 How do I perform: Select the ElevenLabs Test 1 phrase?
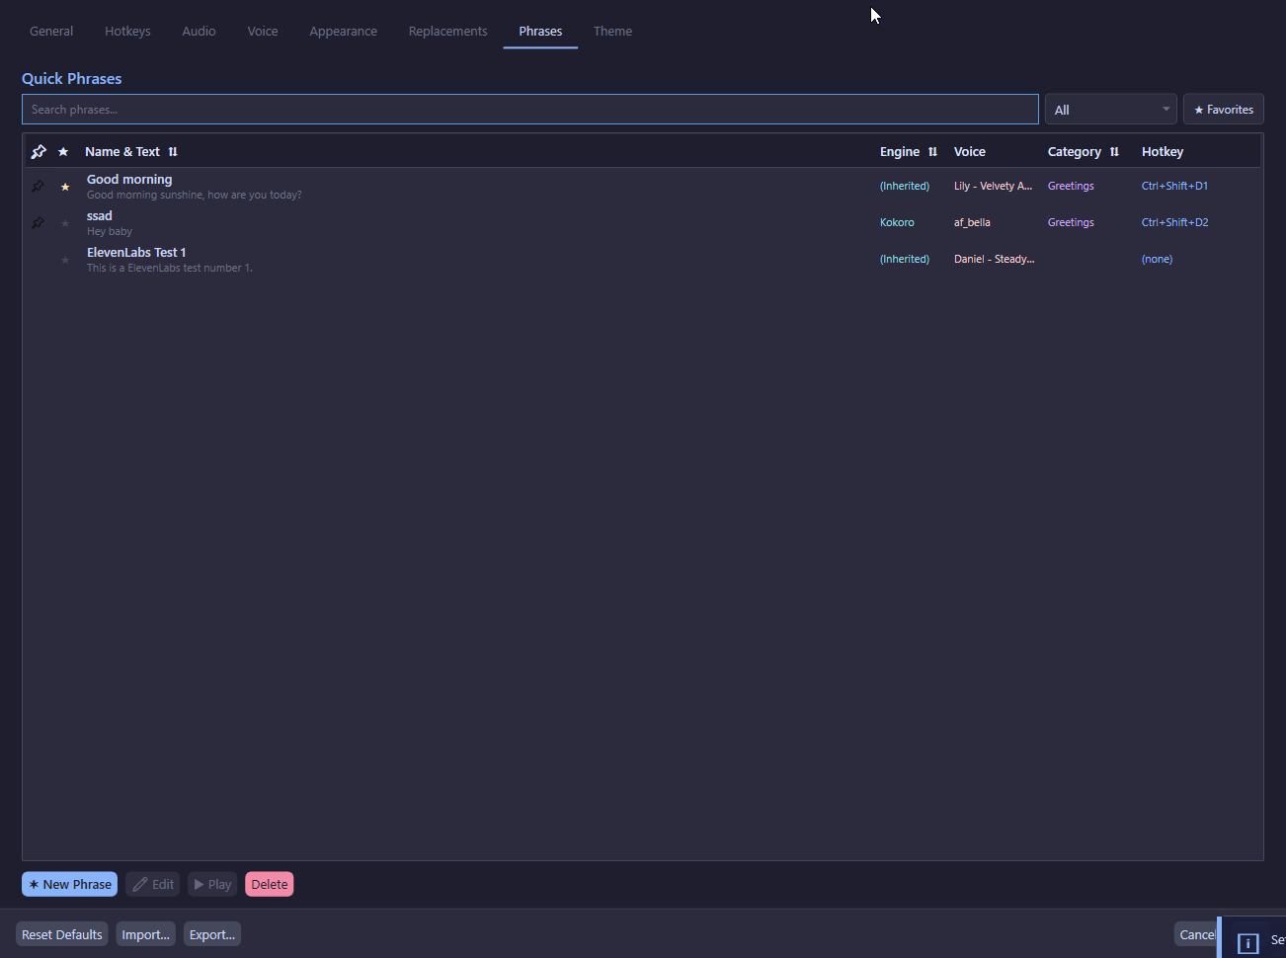click(x=642, y=259)
